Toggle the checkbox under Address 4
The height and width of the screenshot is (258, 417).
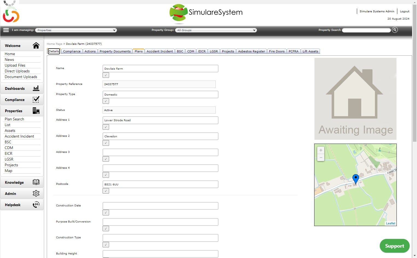106,175
